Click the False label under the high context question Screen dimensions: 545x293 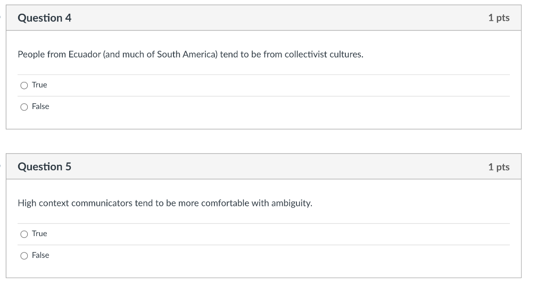pyautogui.click(x=40, y=255)
